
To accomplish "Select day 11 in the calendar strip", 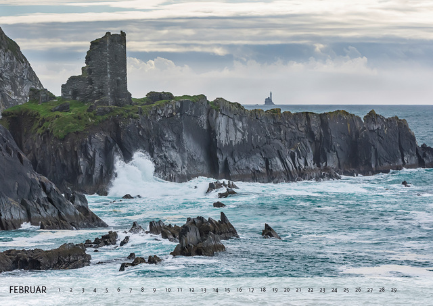I will [180, 290].
